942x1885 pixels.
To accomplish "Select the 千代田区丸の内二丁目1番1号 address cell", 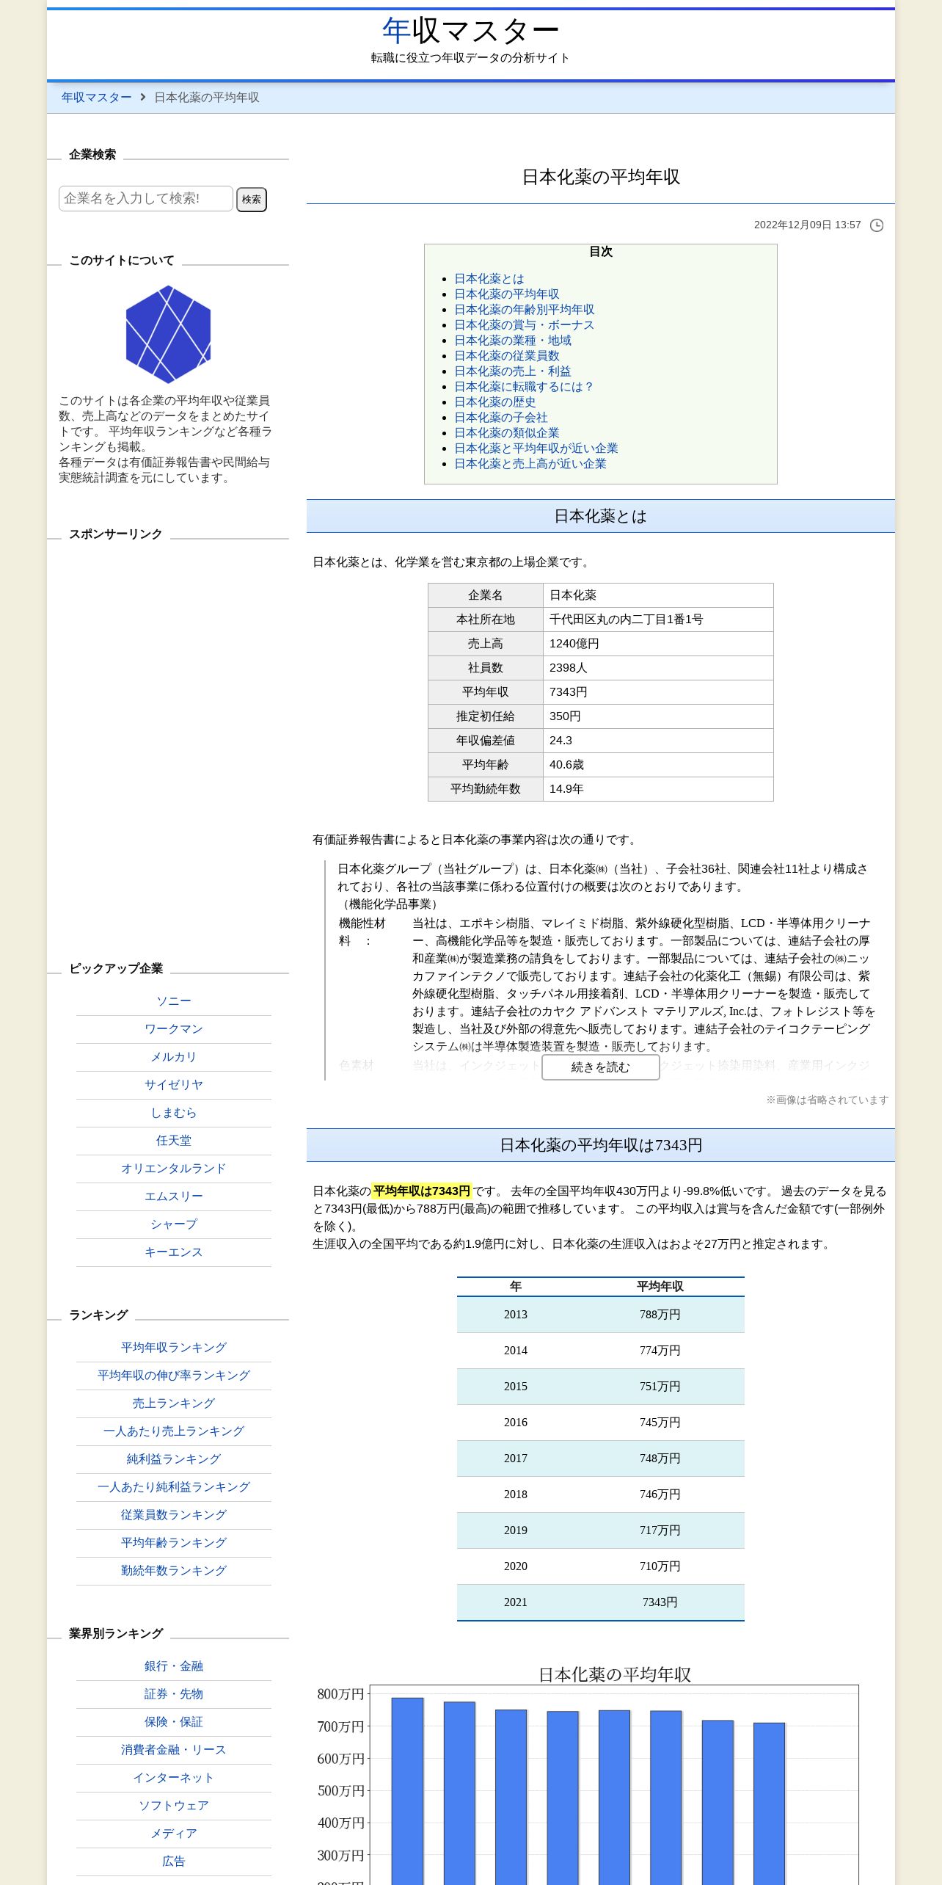I will [658, 620].
